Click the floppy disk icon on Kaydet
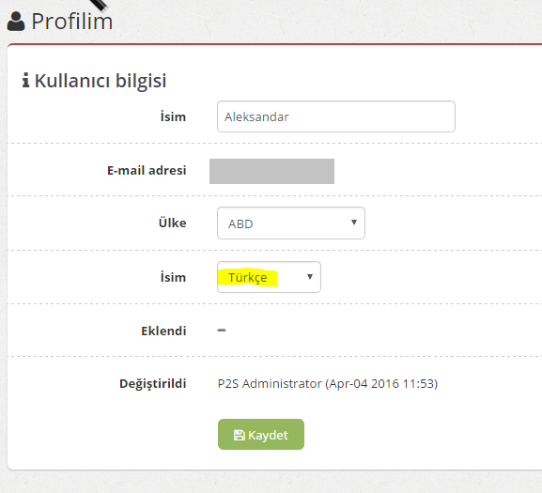 (240, 435)
